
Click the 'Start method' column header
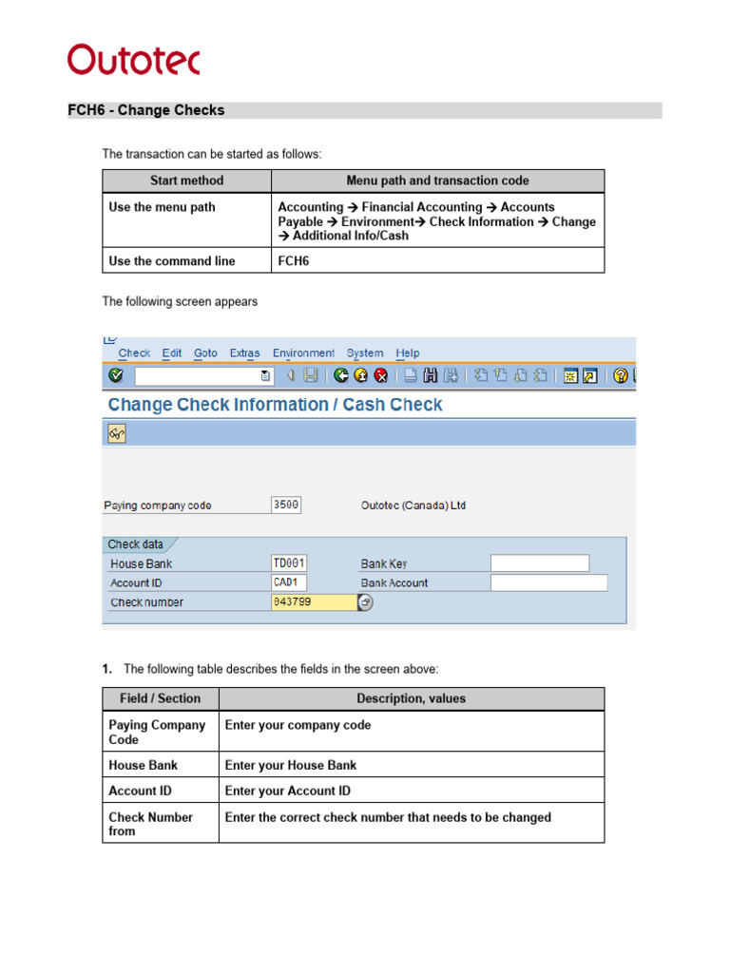click(x=187, y=181)
